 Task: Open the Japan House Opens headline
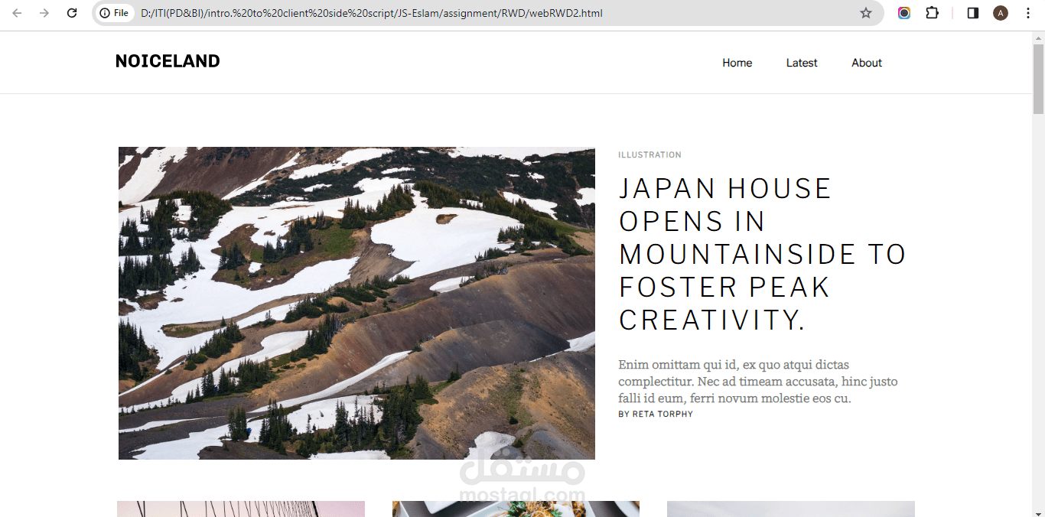[762, 254]
